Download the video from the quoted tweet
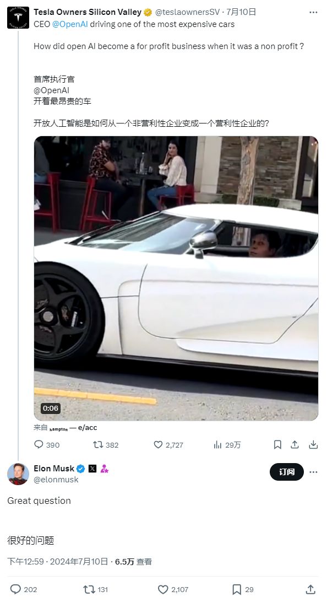The image size is (327, 602). (314, 444)
